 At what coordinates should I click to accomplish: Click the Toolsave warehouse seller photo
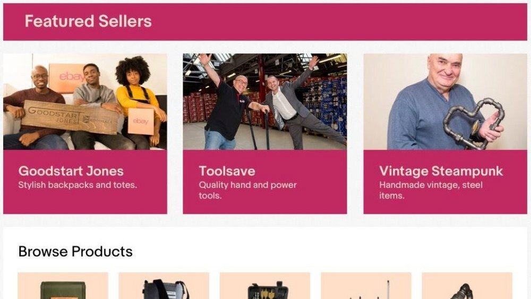coord(265,101)
